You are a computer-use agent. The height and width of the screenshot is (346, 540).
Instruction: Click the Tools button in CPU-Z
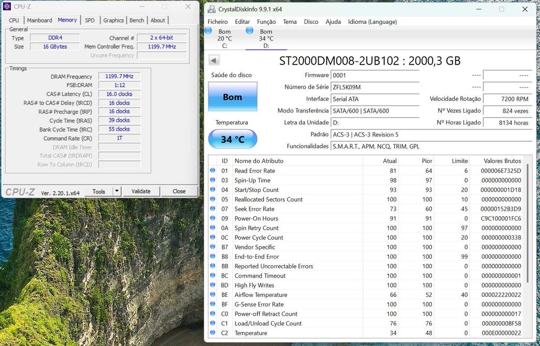[x=99, y=191]
